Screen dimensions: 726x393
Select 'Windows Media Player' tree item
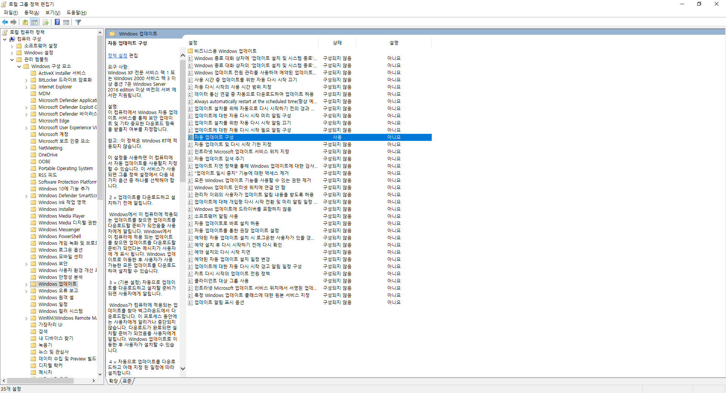62,216
